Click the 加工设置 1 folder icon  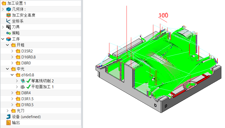point(4,3)
